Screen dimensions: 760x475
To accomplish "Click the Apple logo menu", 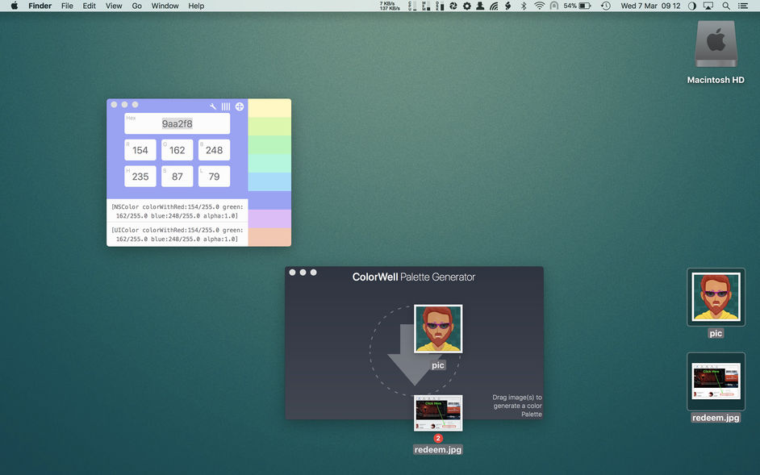I will tap(14, 6).
